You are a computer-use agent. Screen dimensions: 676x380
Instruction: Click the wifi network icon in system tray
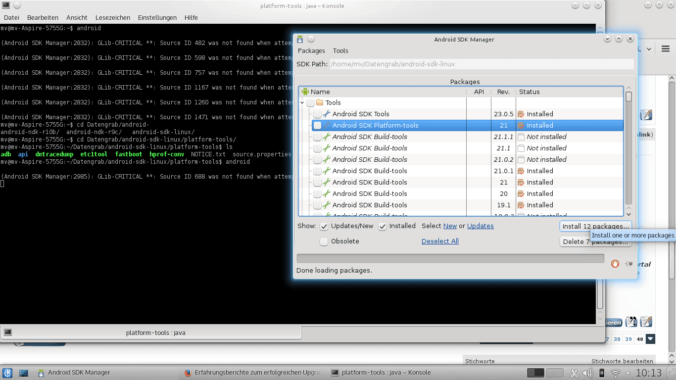[x=616, y=373]
